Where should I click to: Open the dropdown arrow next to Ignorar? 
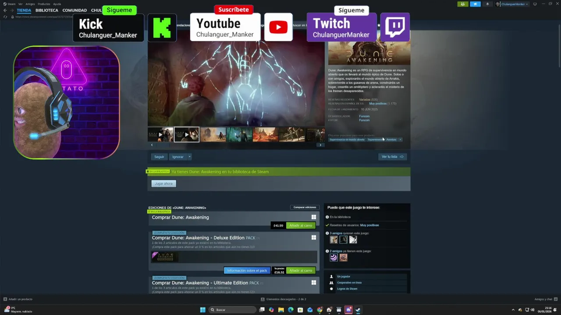(189, 157)
